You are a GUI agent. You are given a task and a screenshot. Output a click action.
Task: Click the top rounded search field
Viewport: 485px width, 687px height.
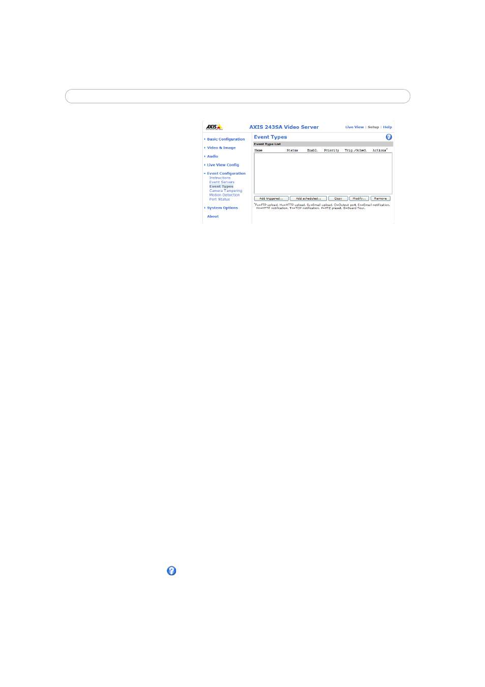point(237,96)
